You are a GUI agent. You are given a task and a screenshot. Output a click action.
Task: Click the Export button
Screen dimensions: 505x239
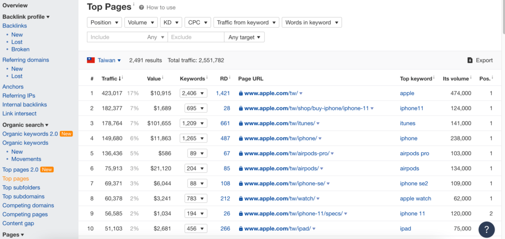480,60
